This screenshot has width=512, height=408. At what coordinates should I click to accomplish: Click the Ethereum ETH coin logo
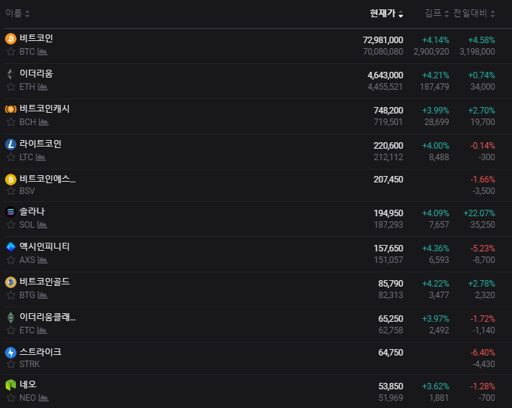click(11, 74)
